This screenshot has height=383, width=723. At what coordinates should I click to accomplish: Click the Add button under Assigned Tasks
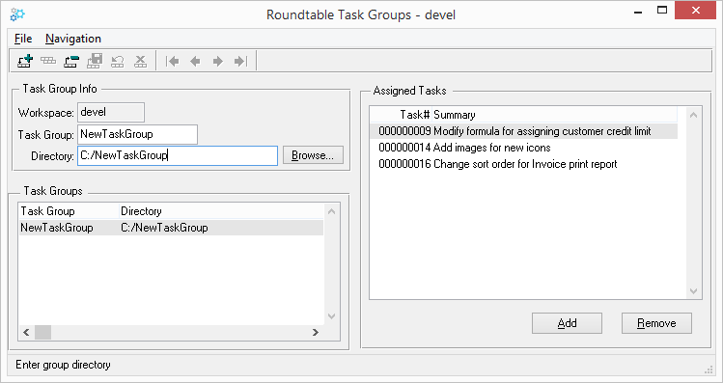click(x=567, y=323)
